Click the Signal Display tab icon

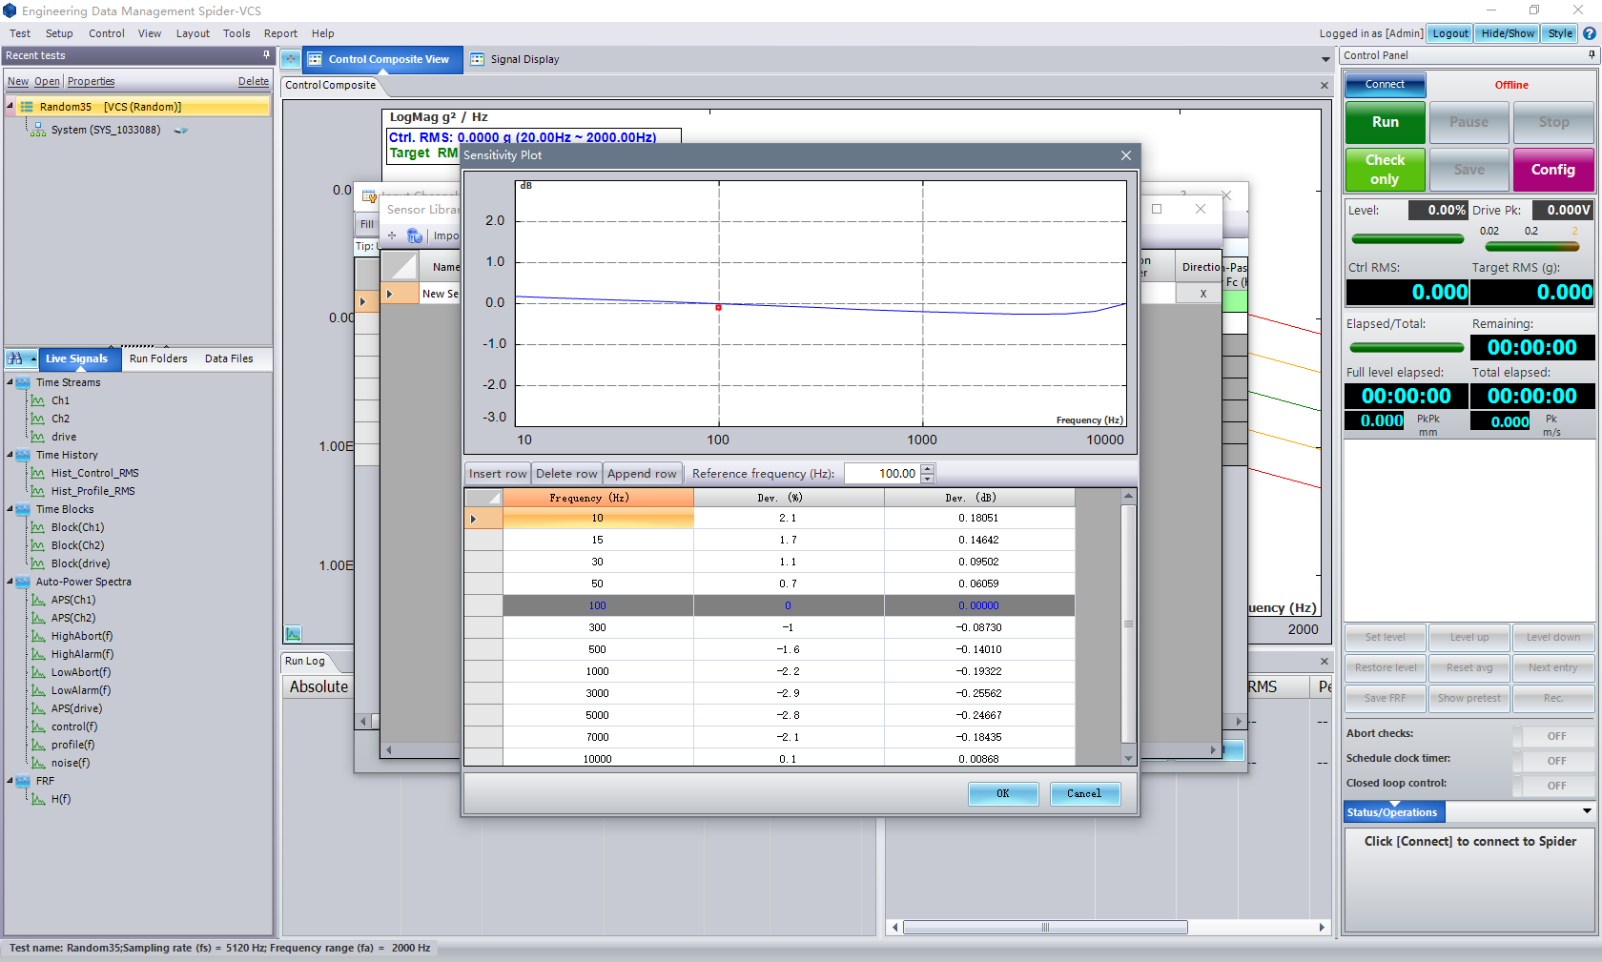(477, 59)
